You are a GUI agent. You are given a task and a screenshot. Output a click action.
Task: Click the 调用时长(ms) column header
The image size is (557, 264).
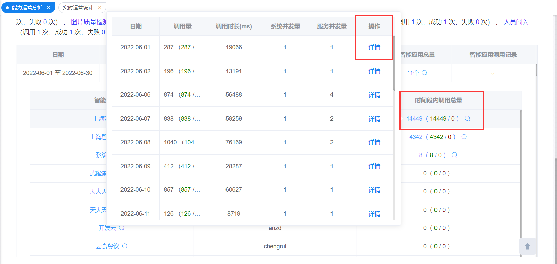click(234, 26)
